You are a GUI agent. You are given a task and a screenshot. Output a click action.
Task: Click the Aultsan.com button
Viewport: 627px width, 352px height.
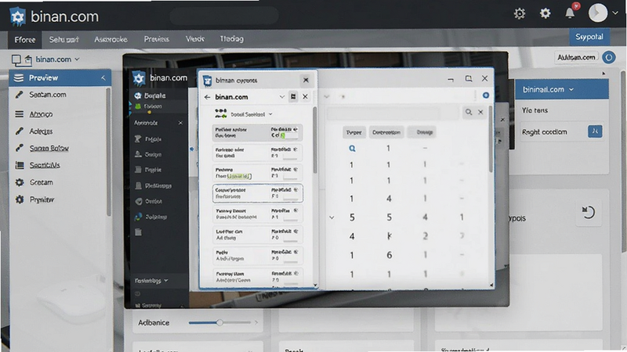click(x=576, y=57)
